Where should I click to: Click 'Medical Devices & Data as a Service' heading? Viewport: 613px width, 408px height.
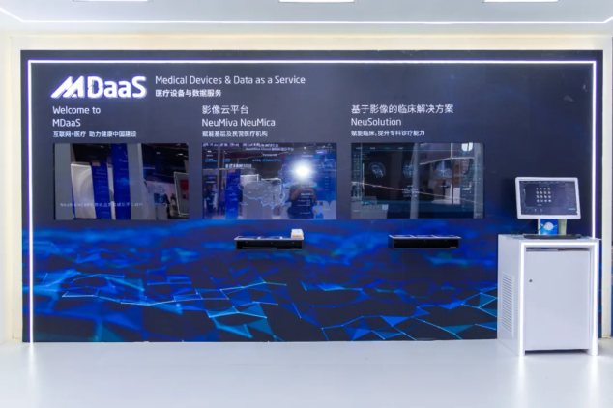[x=230, y=80]
